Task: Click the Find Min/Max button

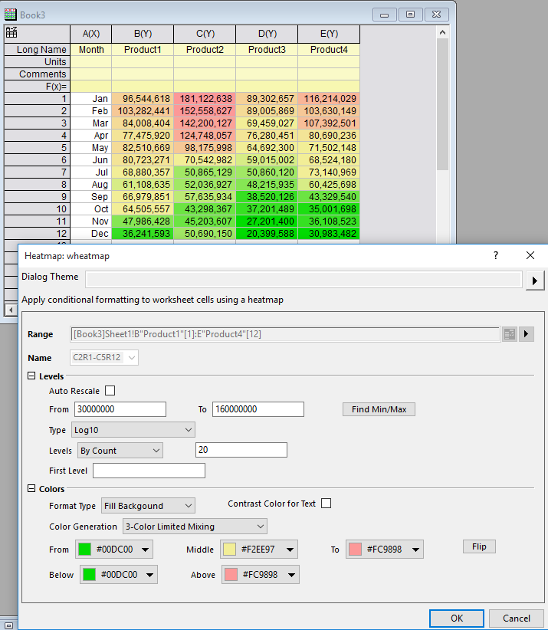Action: point(379,409)
